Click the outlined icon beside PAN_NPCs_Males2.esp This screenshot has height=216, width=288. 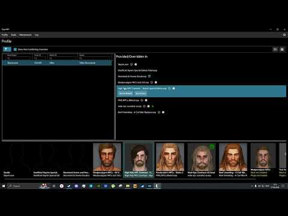[142, 100]
